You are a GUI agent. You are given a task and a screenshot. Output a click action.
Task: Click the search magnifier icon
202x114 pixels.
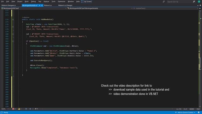point(194,2)
